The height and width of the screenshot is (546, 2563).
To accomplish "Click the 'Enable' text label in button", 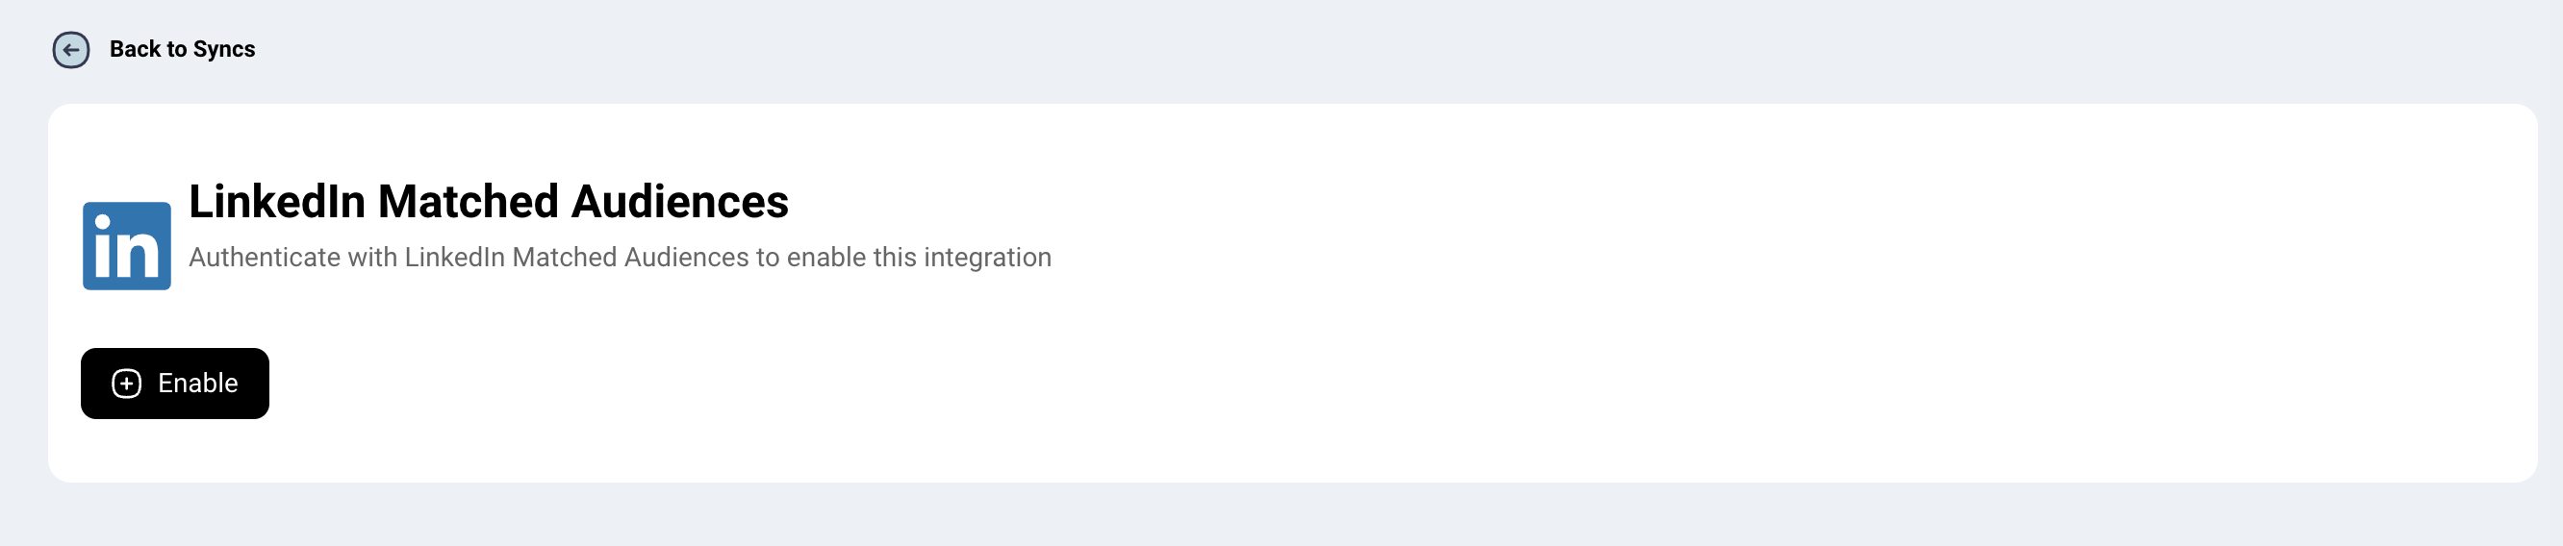I will click(x=198, y=384).
